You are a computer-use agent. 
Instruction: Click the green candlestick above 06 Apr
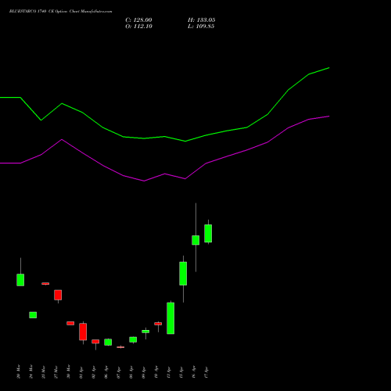pos(108,343)
